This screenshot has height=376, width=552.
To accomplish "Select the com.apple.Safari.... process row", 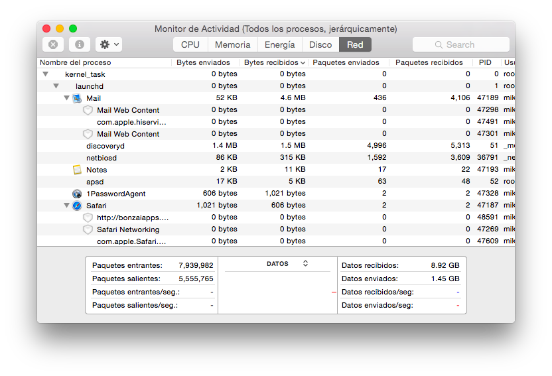I will point(276,241).
